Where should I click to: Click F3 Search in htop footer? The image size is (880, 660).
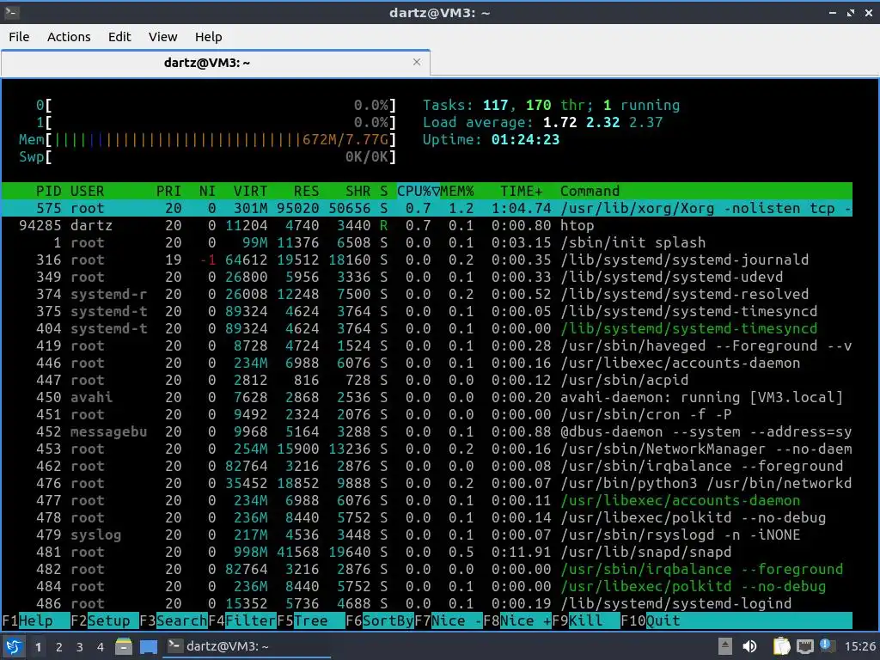pyautogui.click(x=174, y=620)
